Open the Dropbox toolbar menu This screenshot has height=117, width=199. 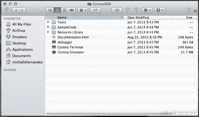pos(160,10)
